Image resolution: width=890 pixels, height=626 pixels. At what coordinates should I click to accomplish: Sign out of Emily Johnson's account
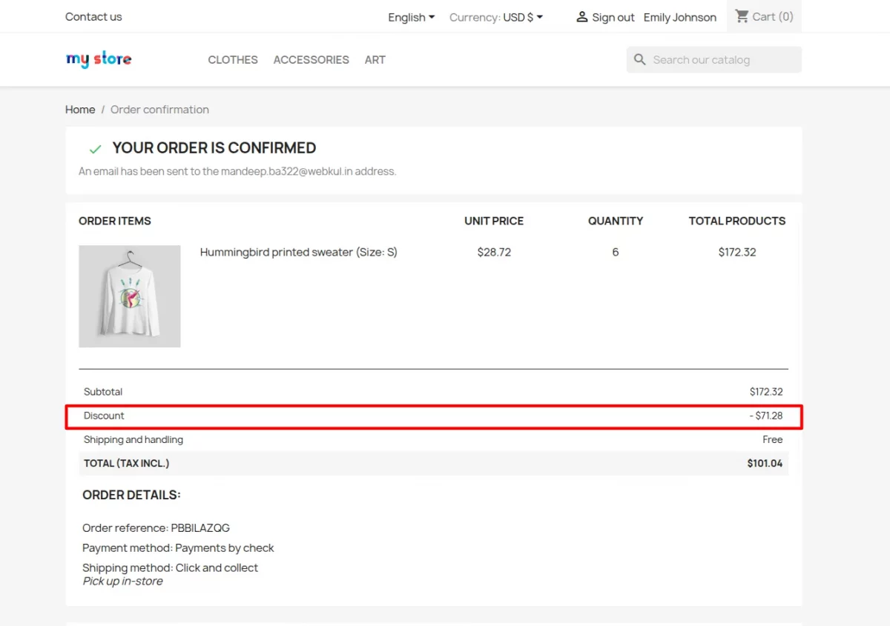(x=612, y=16)
